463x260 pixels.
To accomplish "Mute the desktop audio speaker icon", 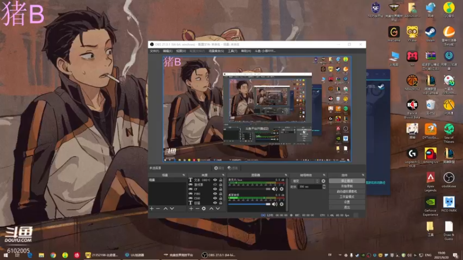I will point(274,204).
